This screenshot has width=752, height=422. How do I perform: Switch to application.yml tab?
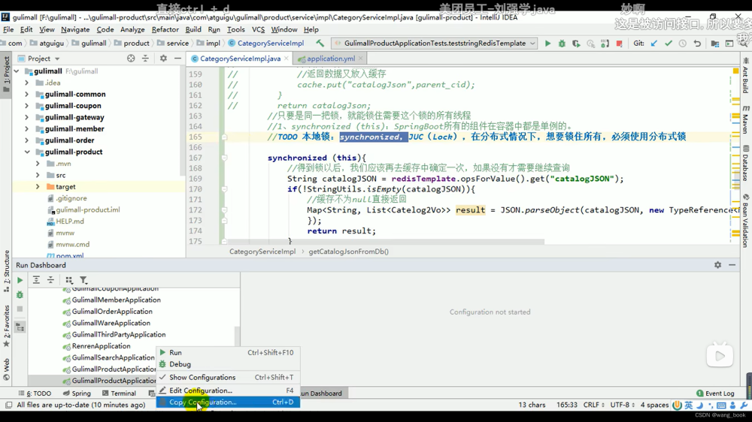pos(331,59)
